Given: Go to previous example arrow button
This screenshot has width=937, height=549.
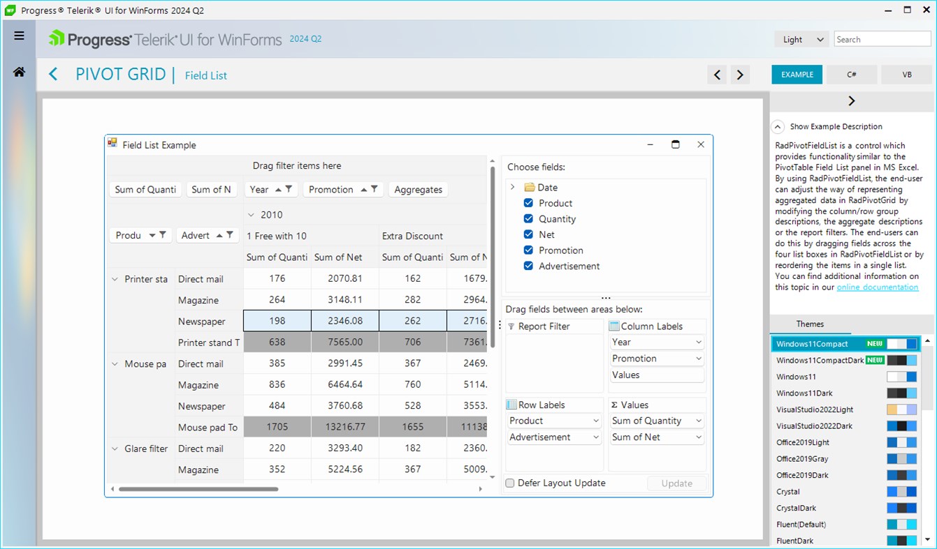Looking at the screenshot, I should [x=717, y=75].
